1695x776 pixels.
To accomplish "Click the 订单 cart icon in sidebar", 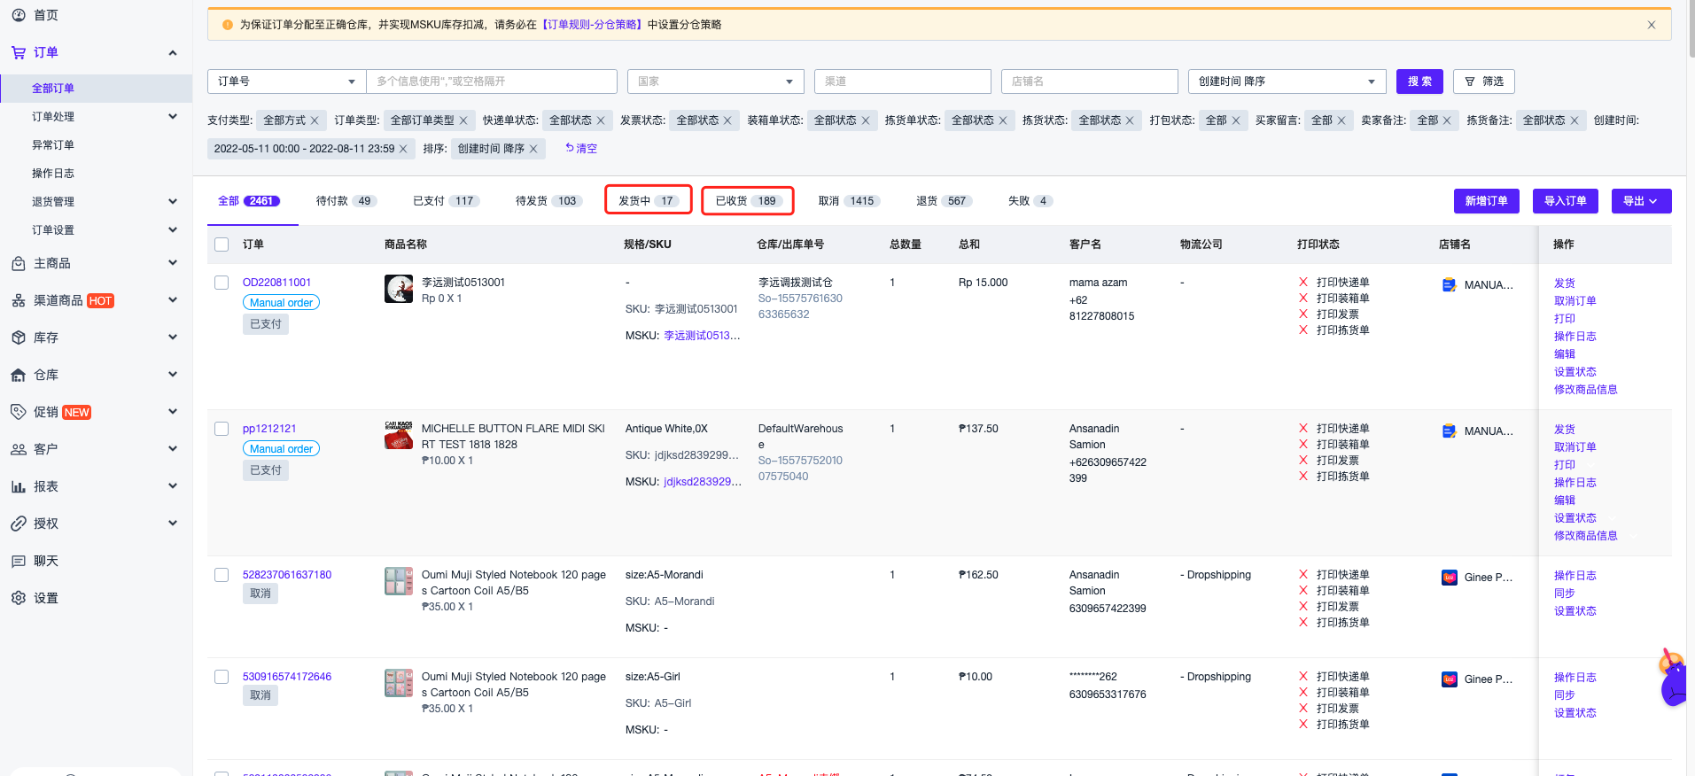I will pyautogui.click(x=19, y=53).
